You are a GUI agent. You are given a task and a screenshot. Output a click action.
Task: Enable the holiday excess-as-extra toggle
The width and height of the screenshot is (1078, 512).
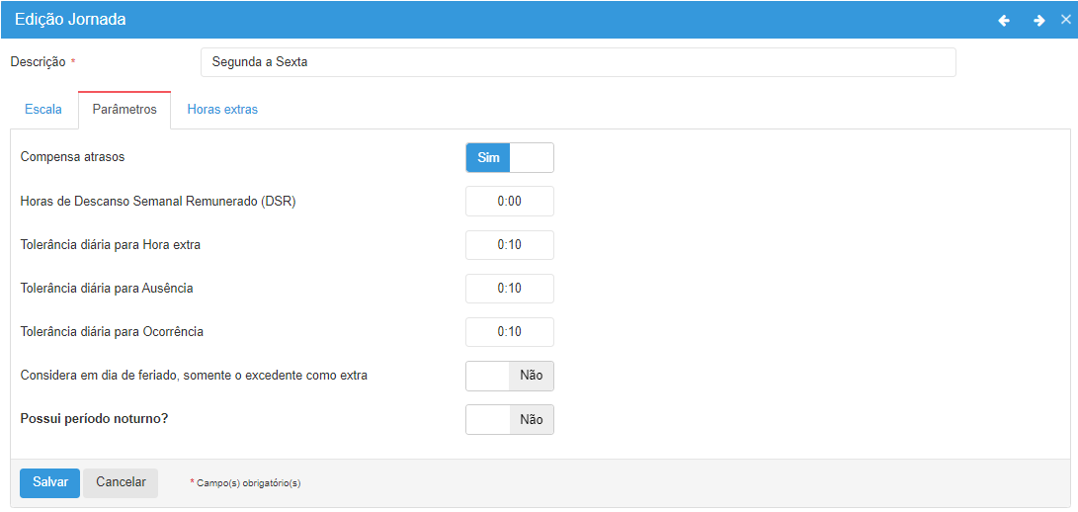coord(509,377)
